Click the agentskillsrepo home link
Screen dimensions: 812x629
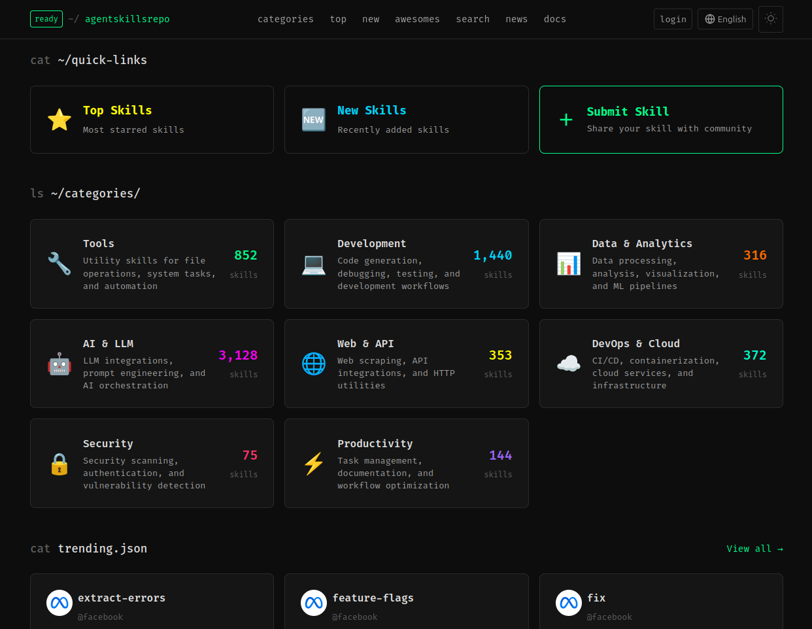point(127,19)
